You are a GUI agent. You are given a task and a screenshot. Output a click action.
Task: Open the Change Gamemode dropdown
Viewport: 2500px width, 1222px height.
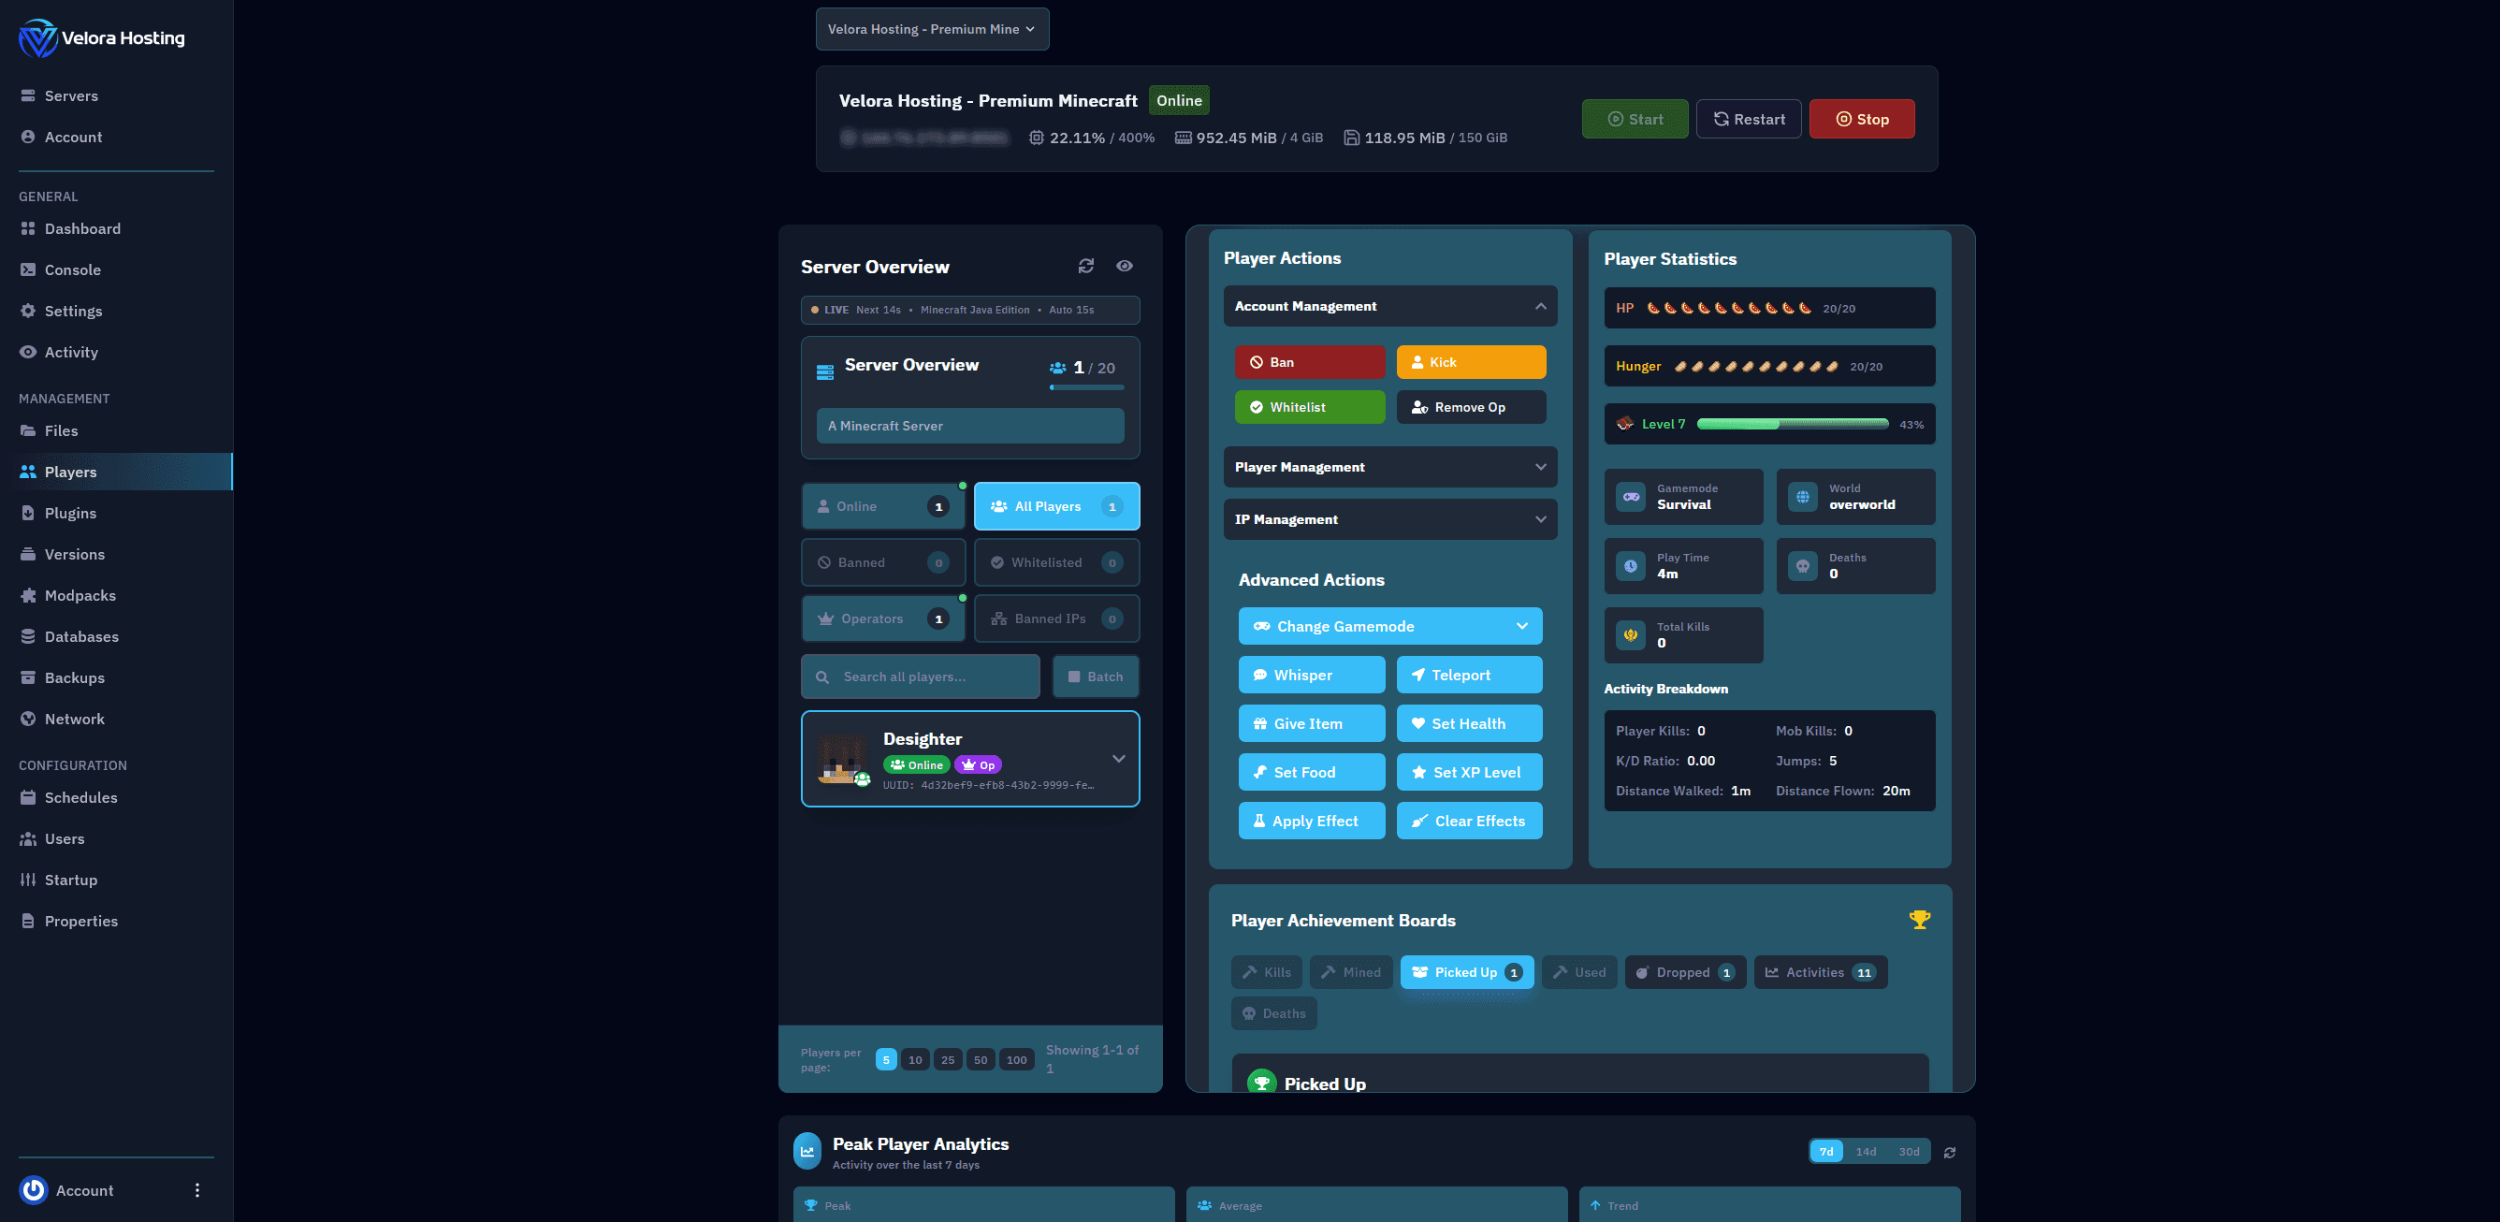tap(1389, 626)
